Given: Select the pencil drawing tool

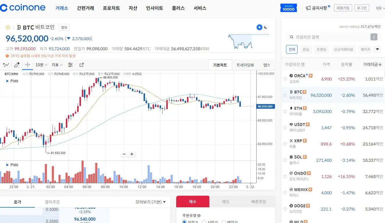Looking at the screenshot, I should (17, 65).
